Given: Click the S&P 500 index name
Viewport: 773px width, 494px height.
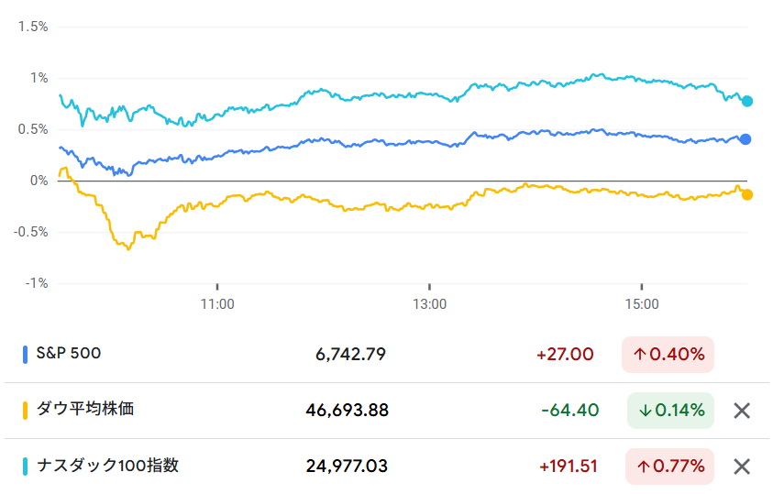Looking at the screenshot, I should [69, 354].
